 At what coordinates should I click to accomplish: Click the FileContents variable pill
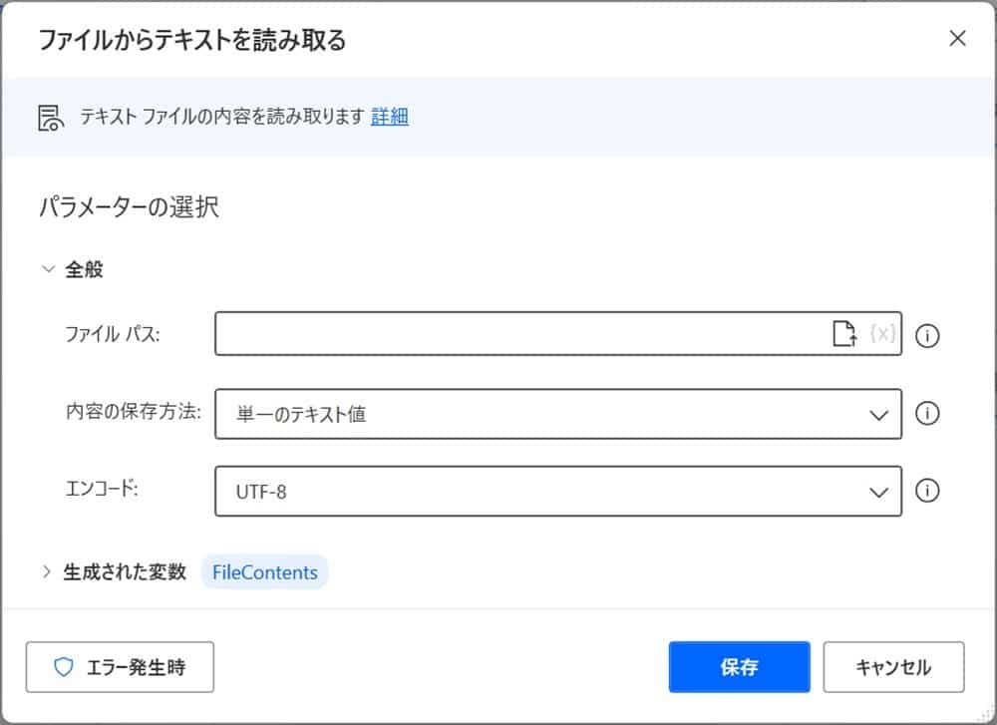(264, 572)
